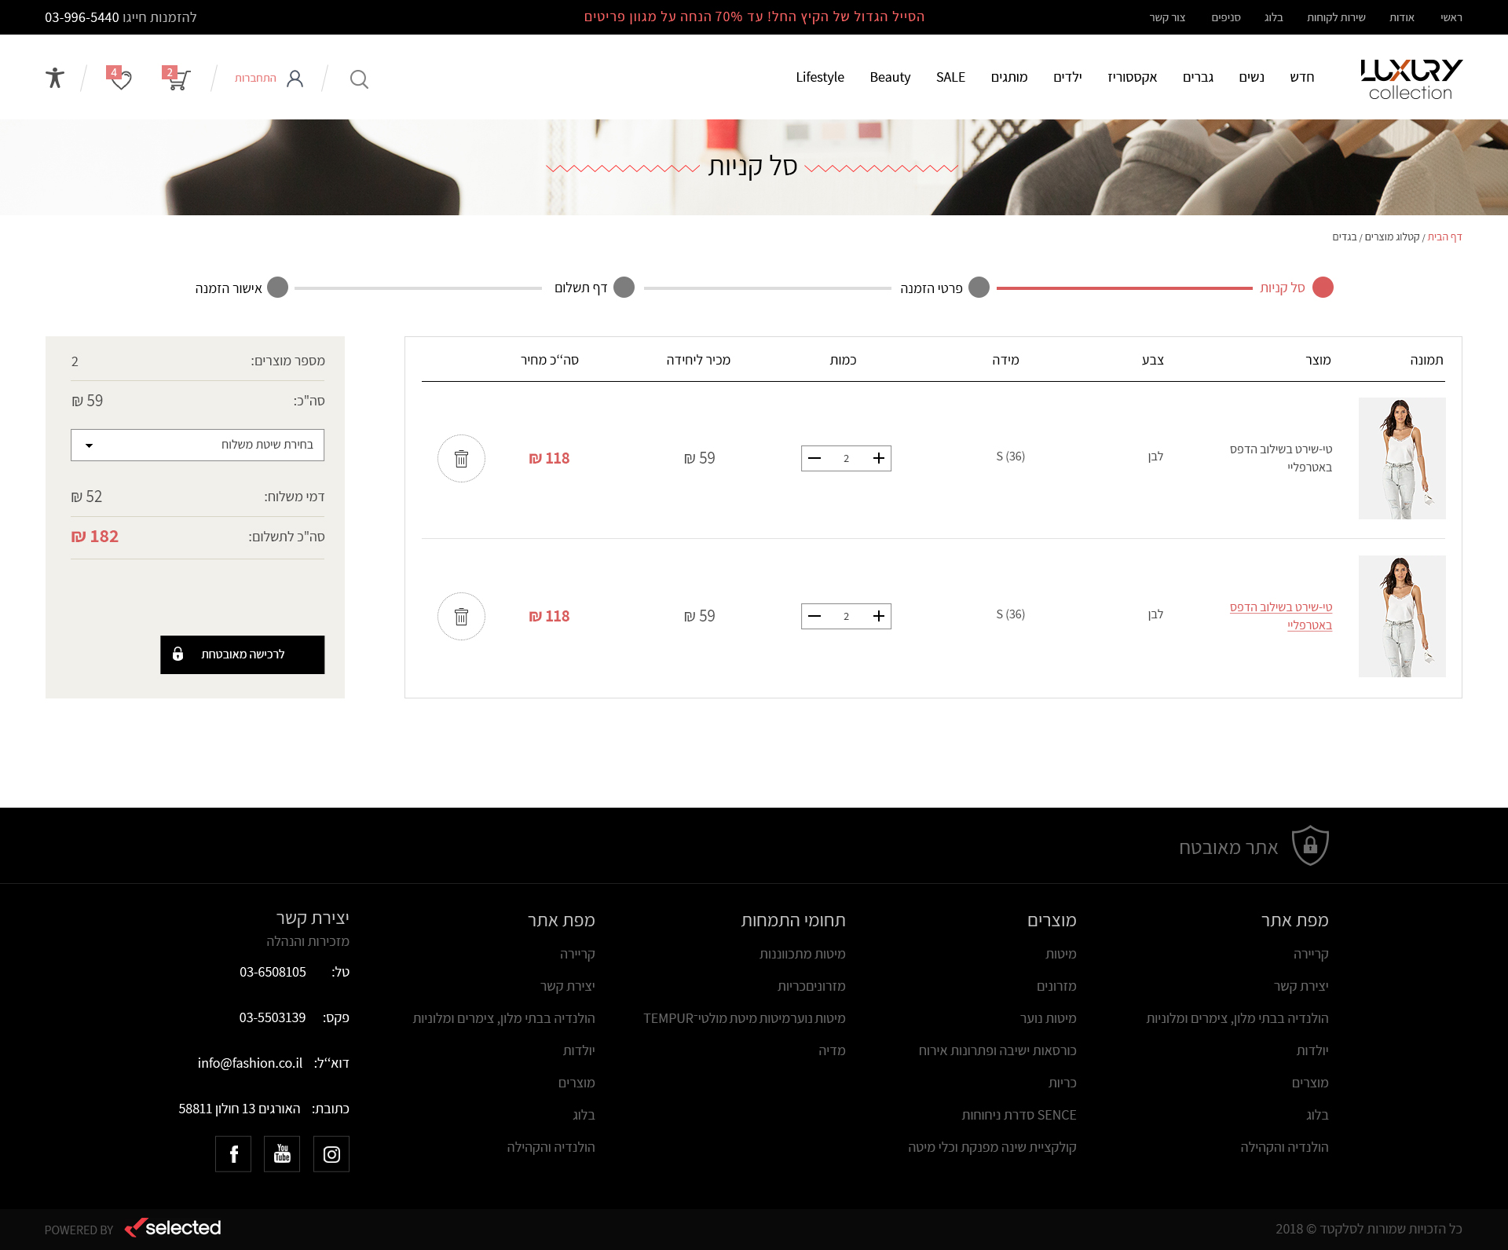Expand the shipping method dropdown
Screen dimensions: 1508x1250
(x=197, y=445)
